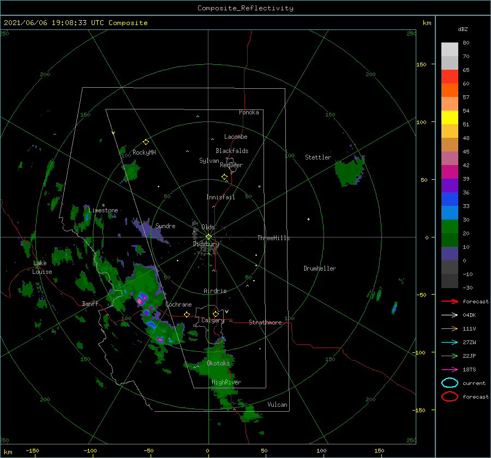This screenshot has width=491, height=458.
Task: Click the Lake Louise label
Action: [x=42, y=267]
